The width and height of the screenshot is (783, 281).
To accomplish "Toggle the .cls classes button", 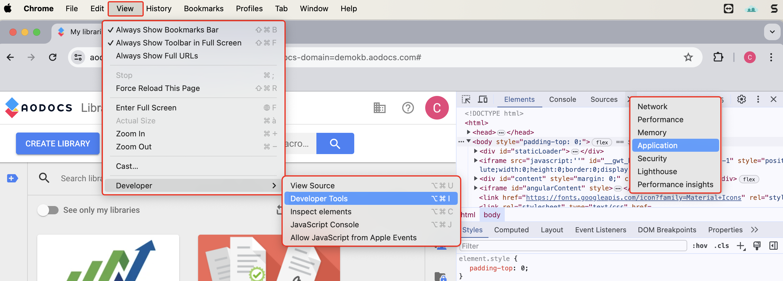I will 721,246.
